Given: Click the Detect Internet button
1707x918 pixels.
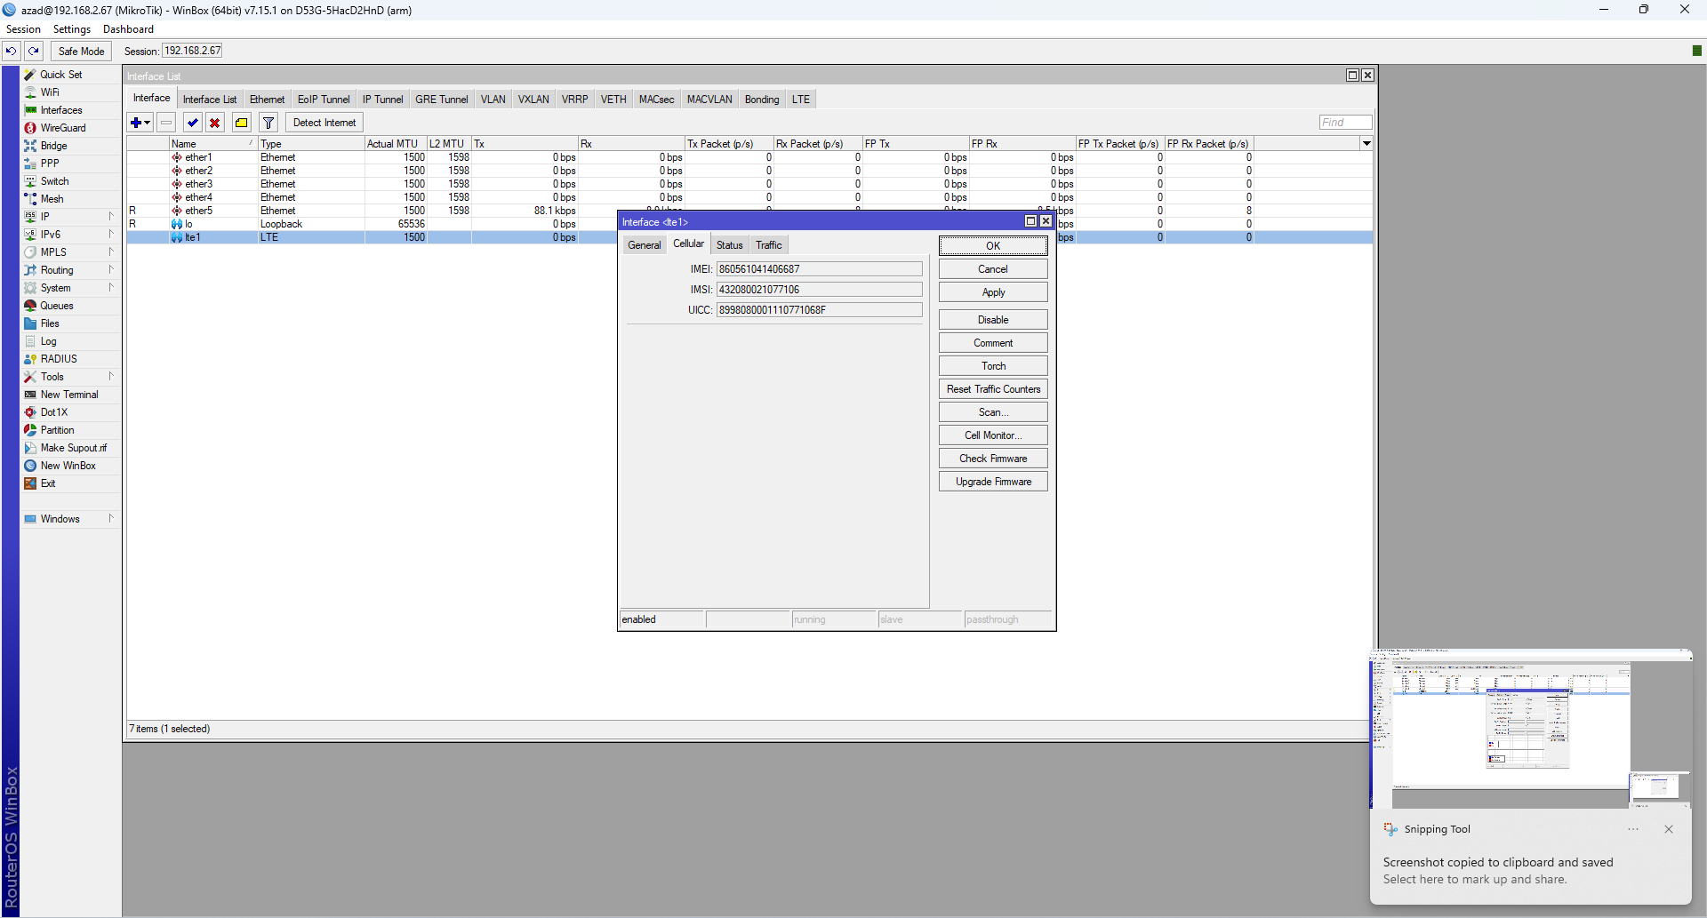Looking at the screenshot, I should (x=325, y=123).
